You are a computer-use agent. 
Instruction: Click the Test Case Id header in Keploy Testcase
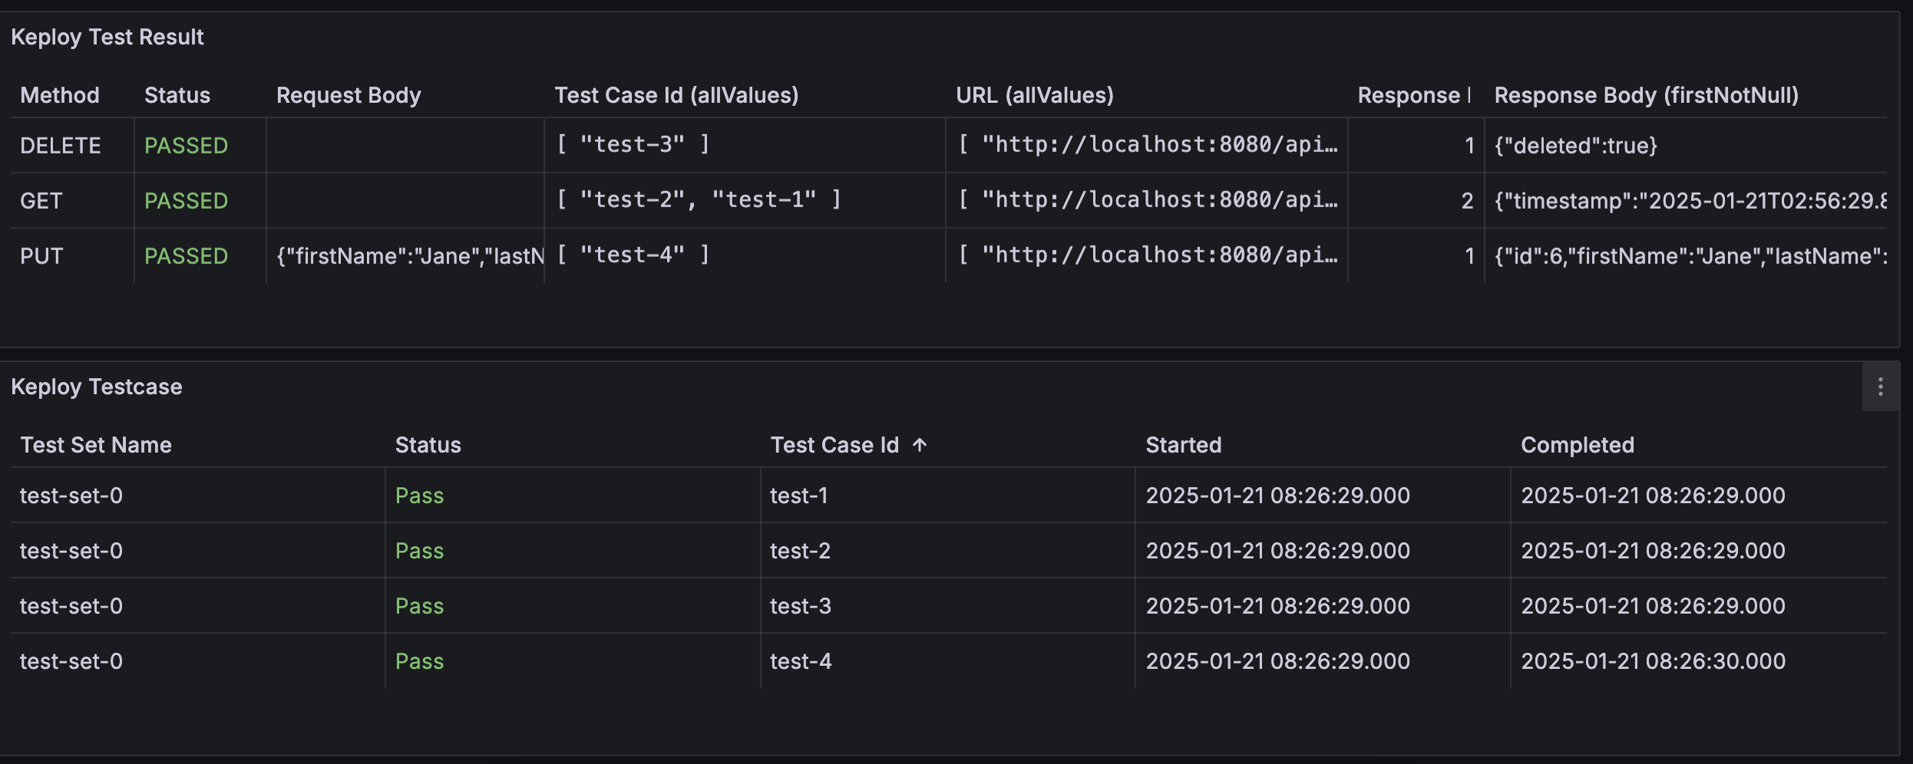(834, 445)
